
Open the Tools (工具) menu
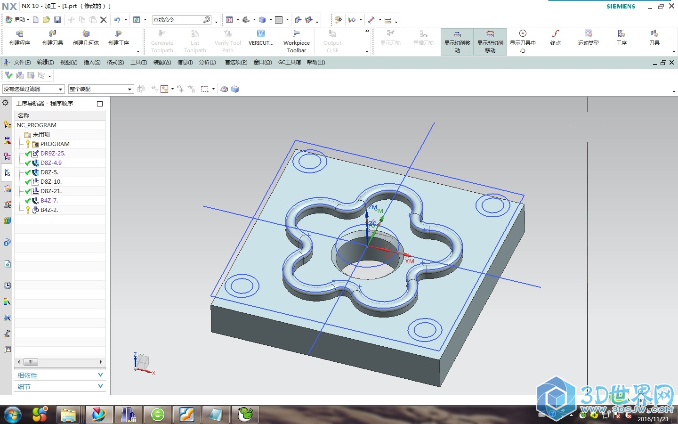tap(138, 62)
